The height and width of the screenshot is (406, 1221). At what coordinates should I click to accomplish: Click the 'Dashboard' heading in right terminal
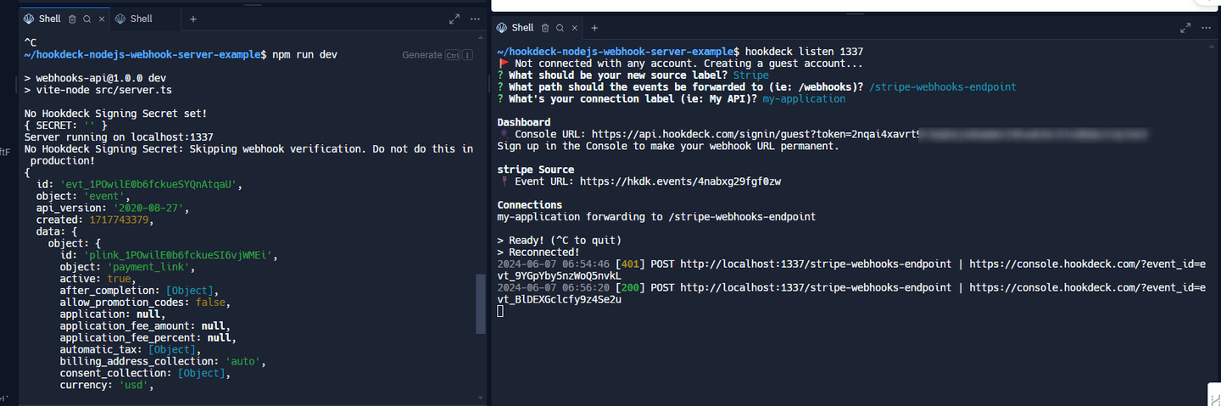pyautogui.click(x=523, y=122)
